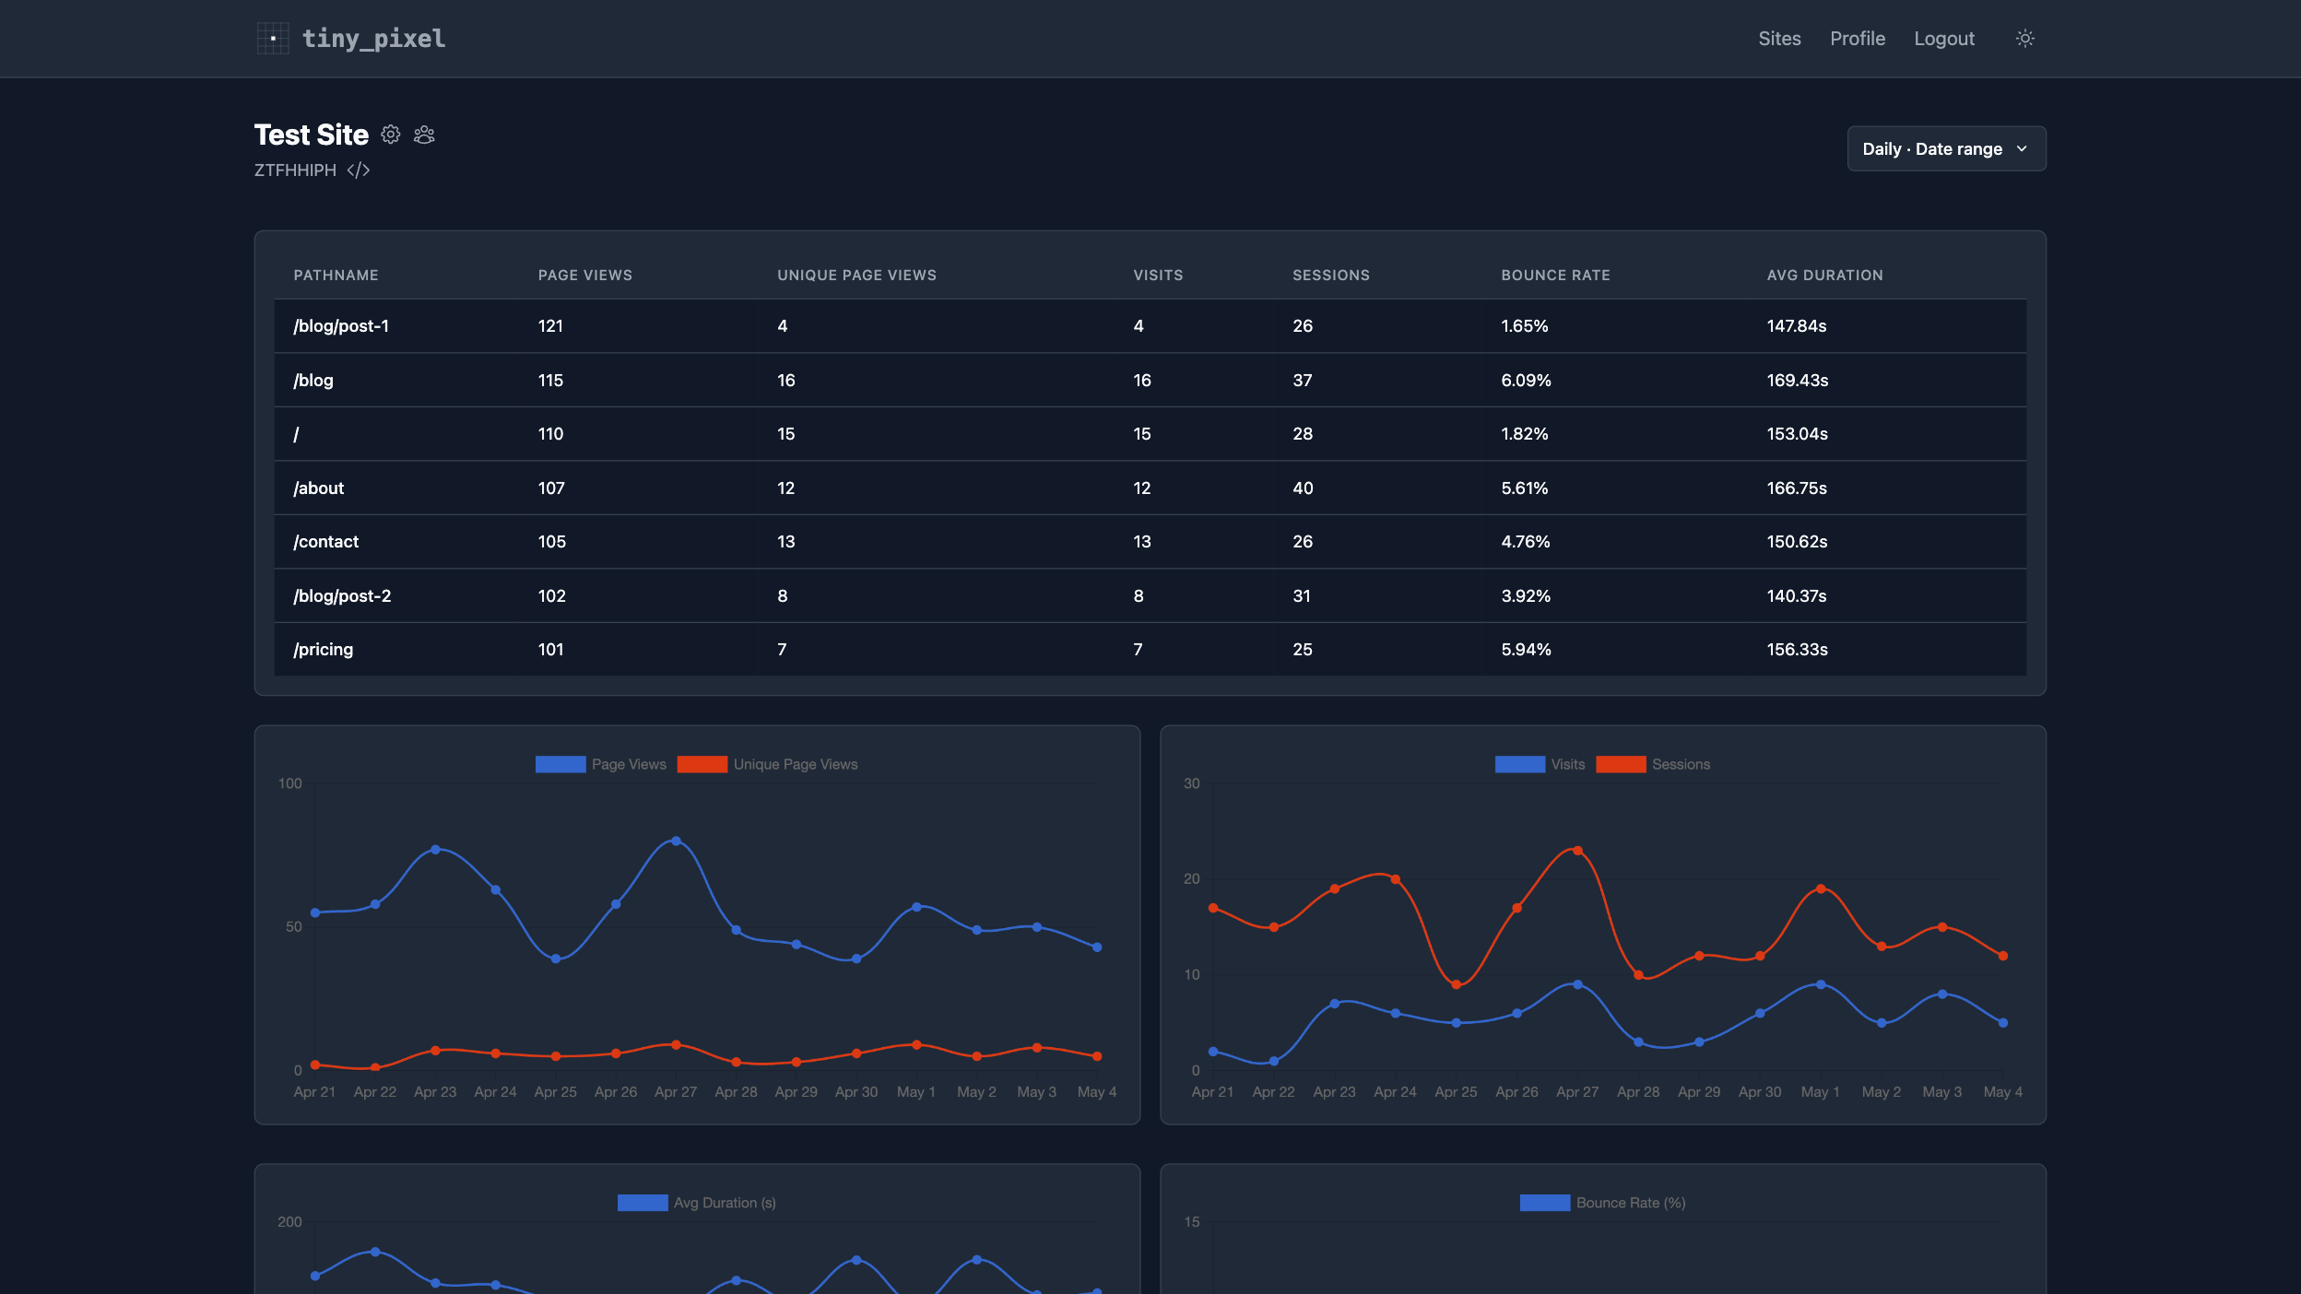
Task: Click avg duration 153.04s
Action: [1797, 434]
